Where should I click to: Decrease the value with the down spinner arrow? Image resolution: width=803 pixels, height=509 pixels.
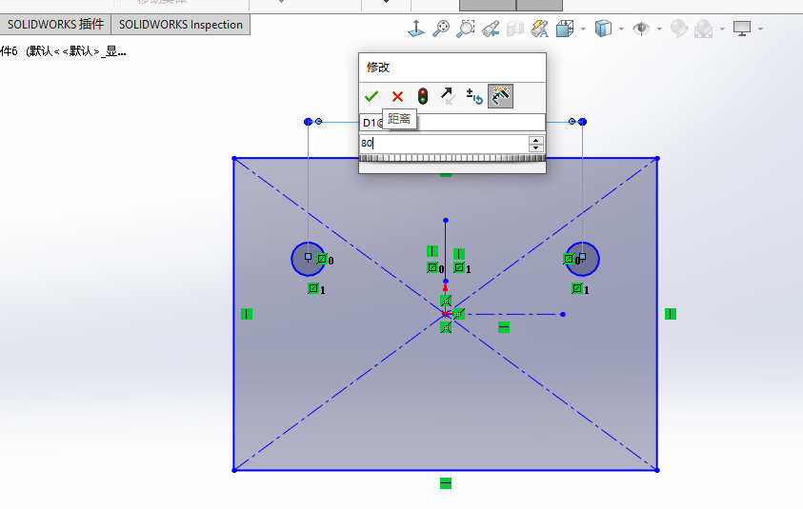click(535, 147)
